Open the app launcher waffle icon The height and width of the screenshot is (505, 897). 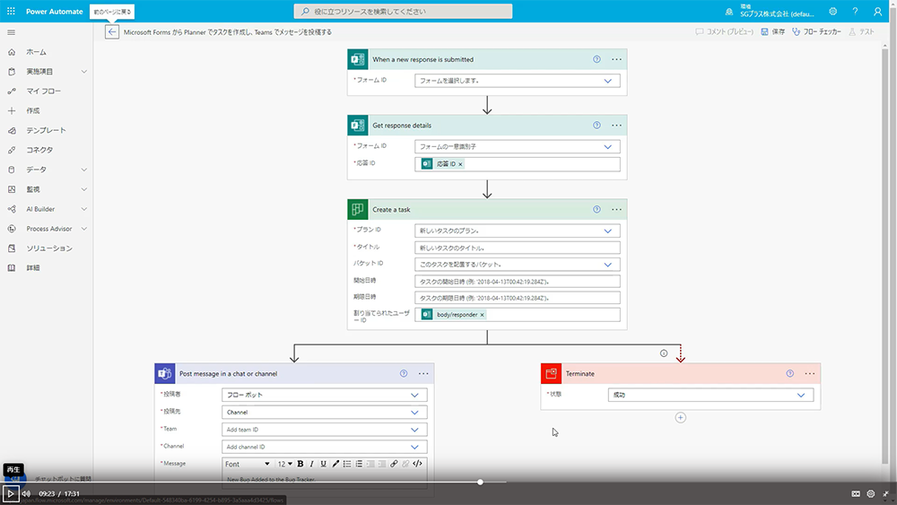(x=11, y=11)
